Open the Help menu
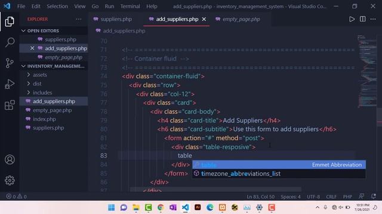 click(152, 7)
